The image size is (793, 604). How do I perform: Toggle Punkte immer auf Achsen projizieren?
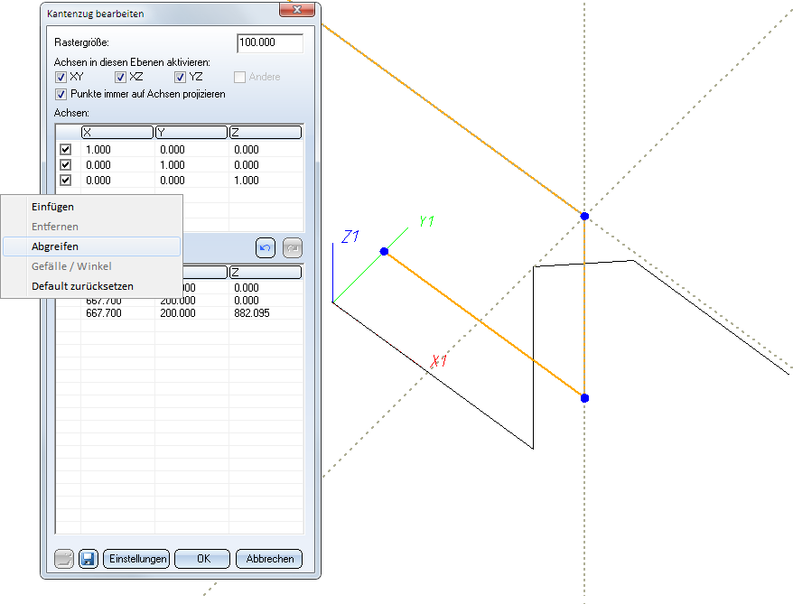point(61,94)
